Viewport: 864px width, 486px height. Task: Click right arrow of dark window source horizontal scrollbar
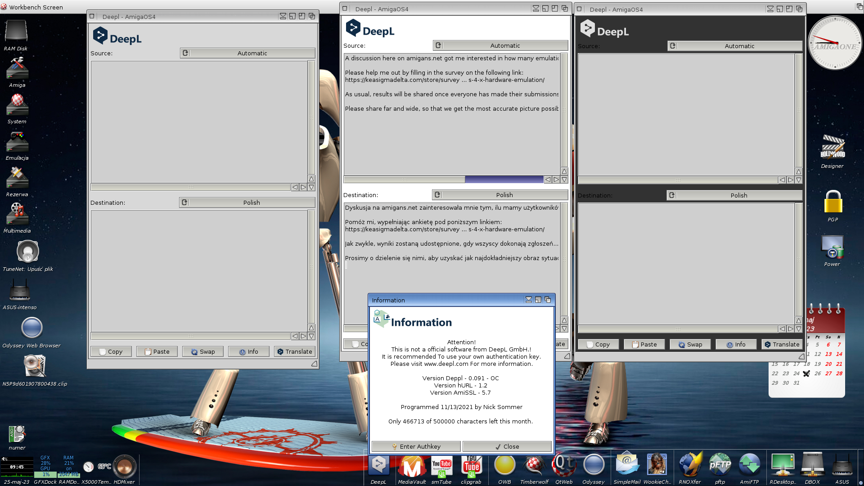[790, 180]
